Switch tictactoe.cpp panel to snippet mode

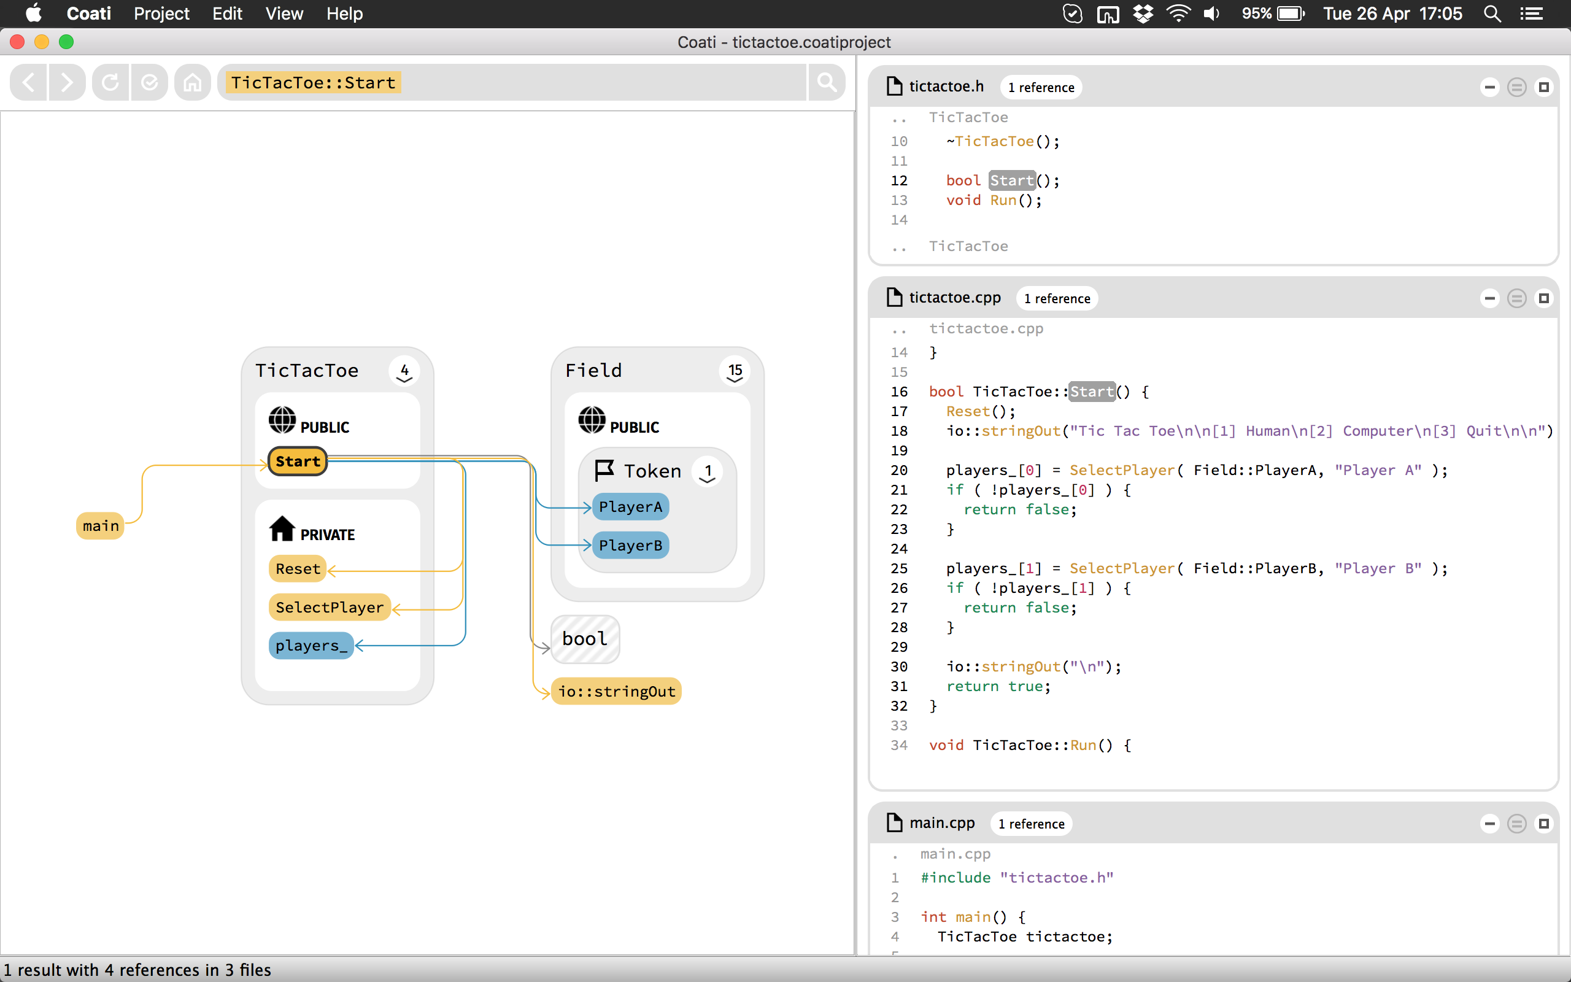(1516, 298)
